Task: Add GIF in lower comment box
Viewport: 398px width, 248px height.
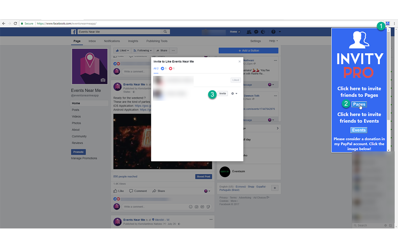Action: pyautogui.click(x=202, y=207)
